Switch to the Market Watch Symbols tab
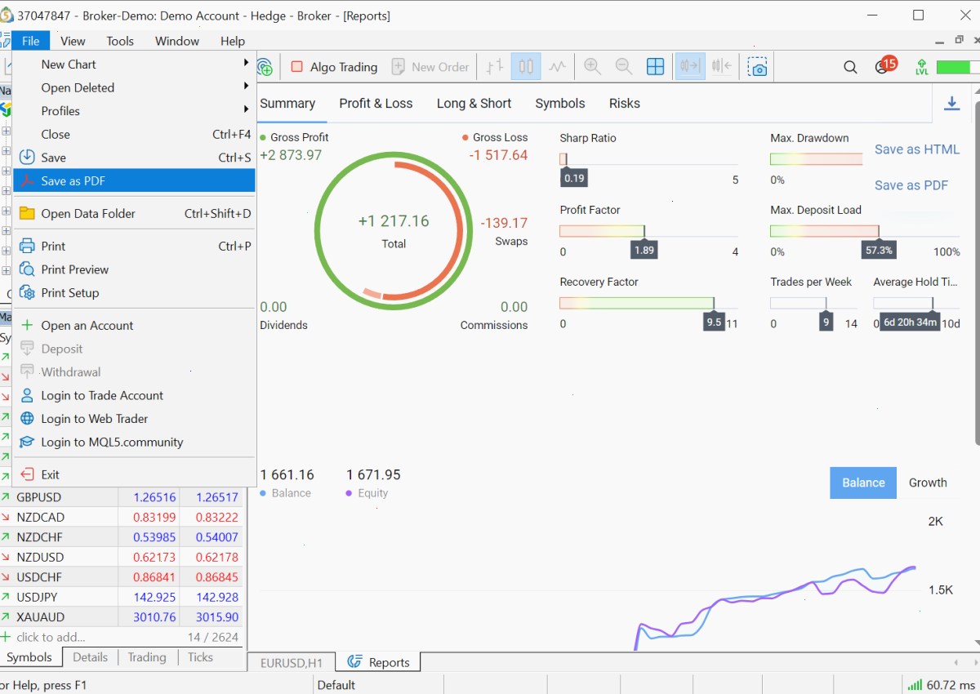Image resolution: width=980 pixels, height=694 pixels. click(x=29, y=657)
